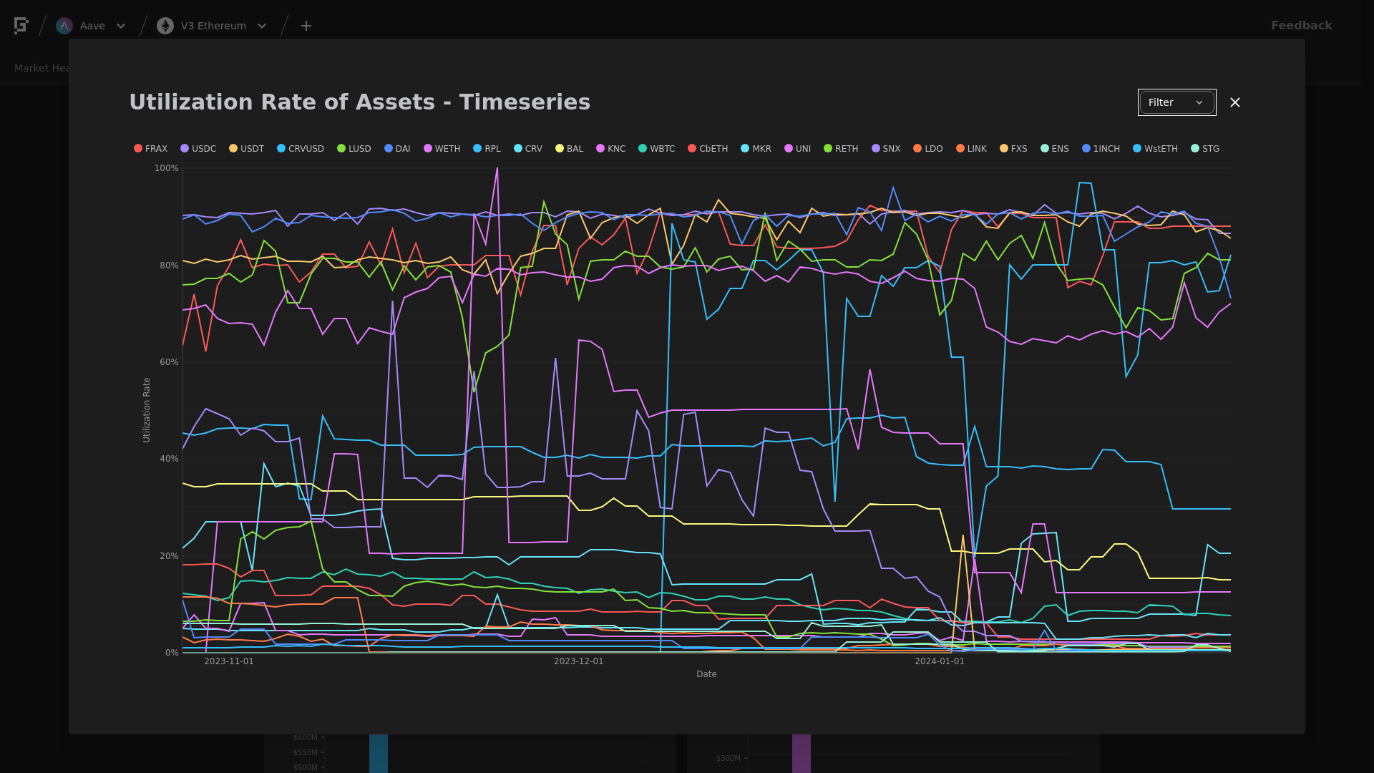This screenshot has width=1374, height=773.
Task: Toggle UNI legend entry
Action: (797, 149)
